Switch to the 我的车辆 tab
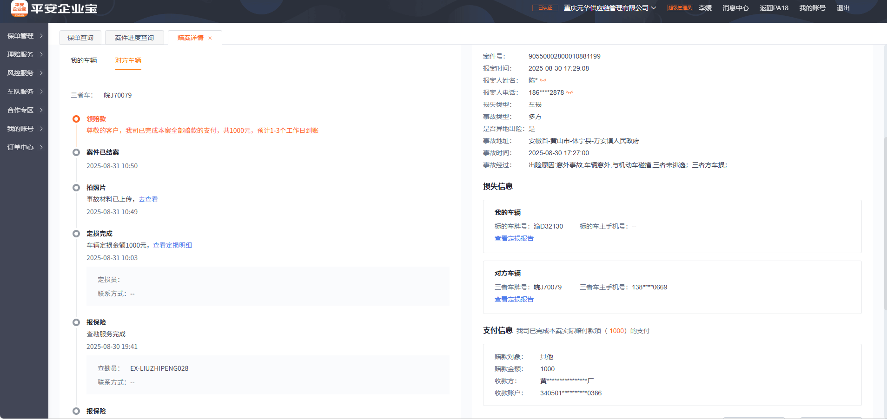The image size is (887, 419). coord(84,60)
